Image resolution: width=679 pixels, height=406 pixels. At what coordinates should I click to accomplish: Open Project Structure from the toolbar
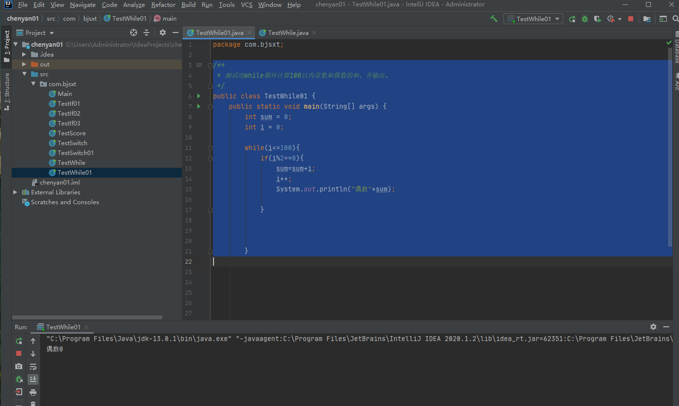point(647,19)
